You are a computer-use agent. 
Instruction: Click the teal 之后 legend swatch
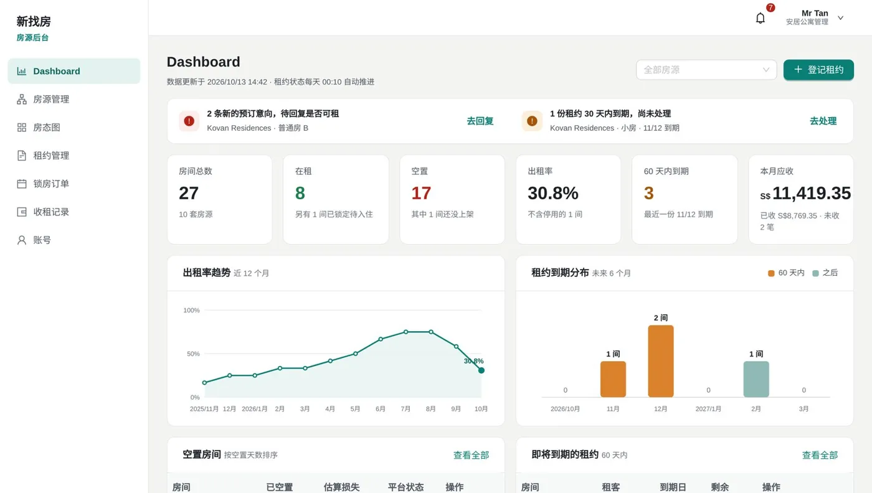pos(815,273)
